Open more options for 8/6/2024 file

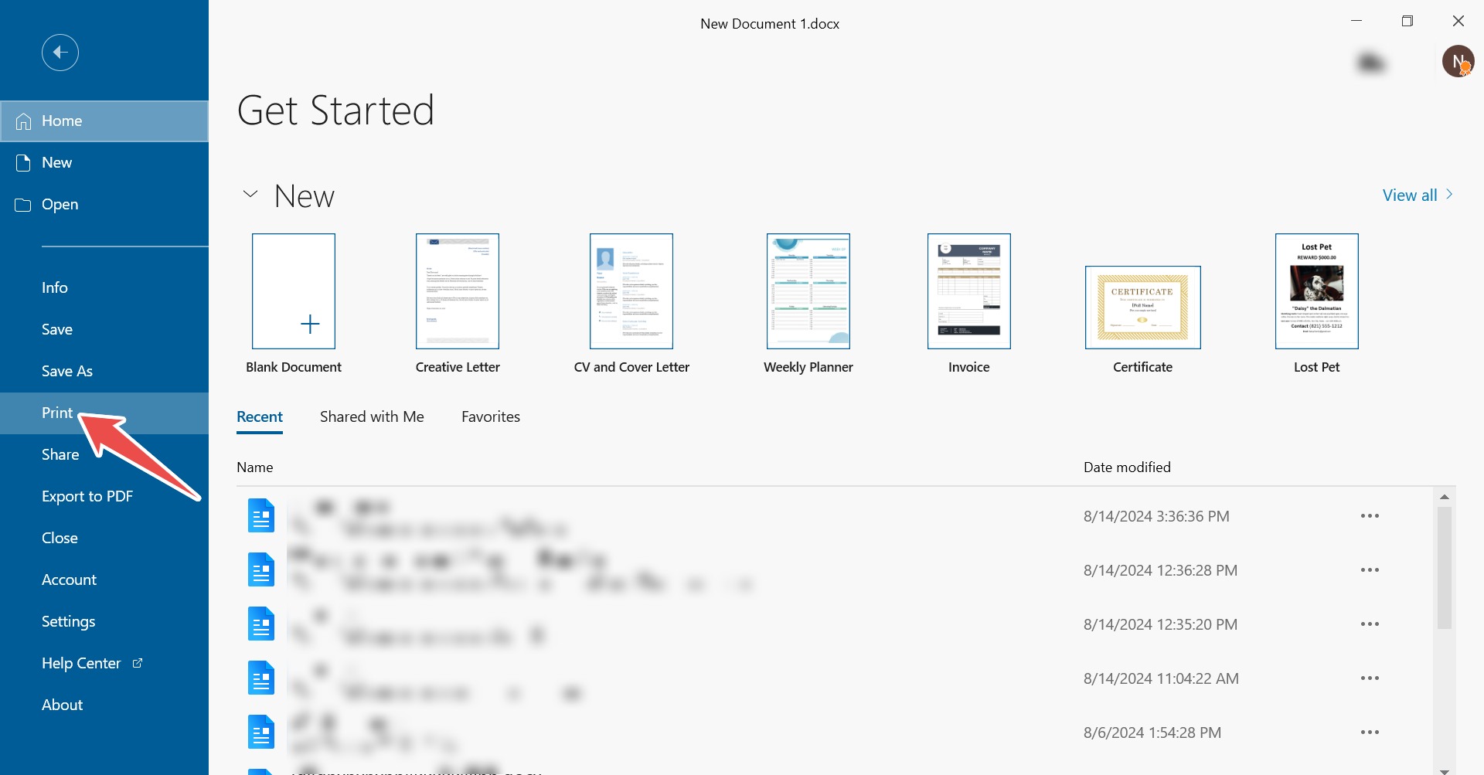[x=1370, y=733]
